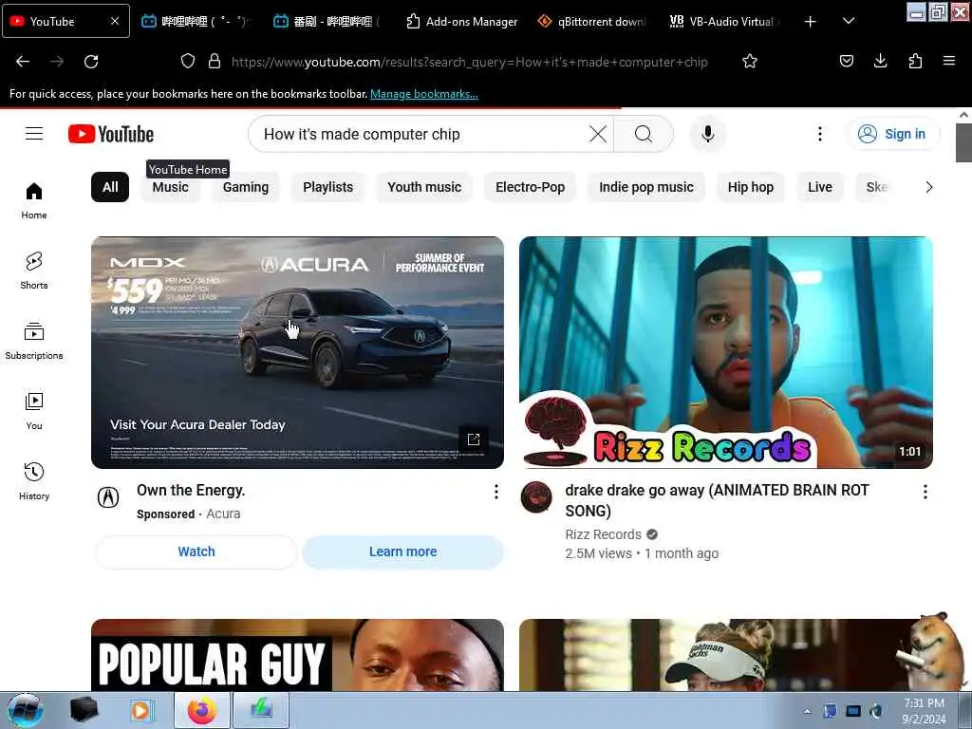This screenshot has width=972, height=729.
Task: Click the Rizz Records channel avatar
Action: 536,497
